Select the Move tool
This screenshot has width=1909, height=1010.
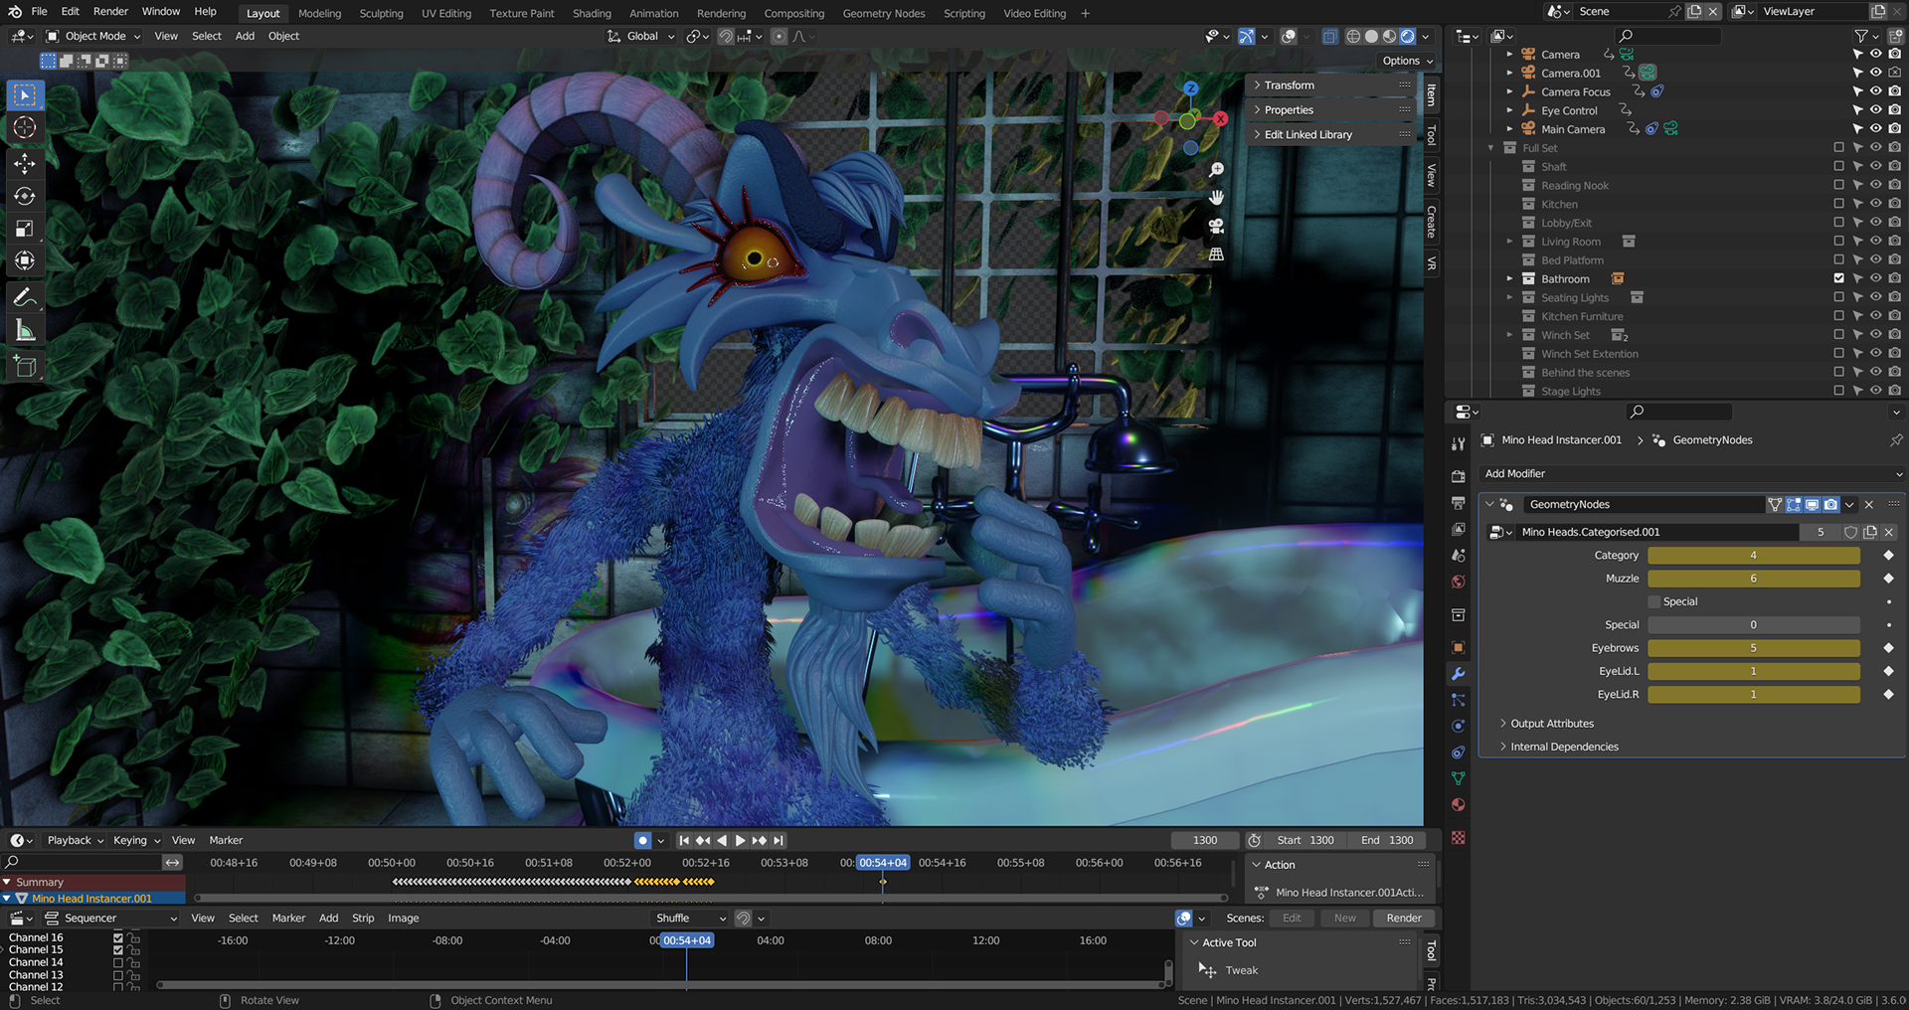25,163
